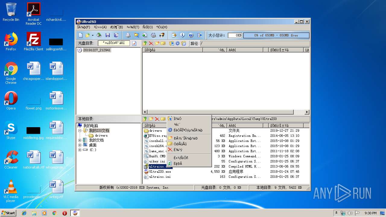Click the red X delete icon in image pane toolbar
Image resolution: width=386 pixels, height=217 pixels.
(151, 43)
